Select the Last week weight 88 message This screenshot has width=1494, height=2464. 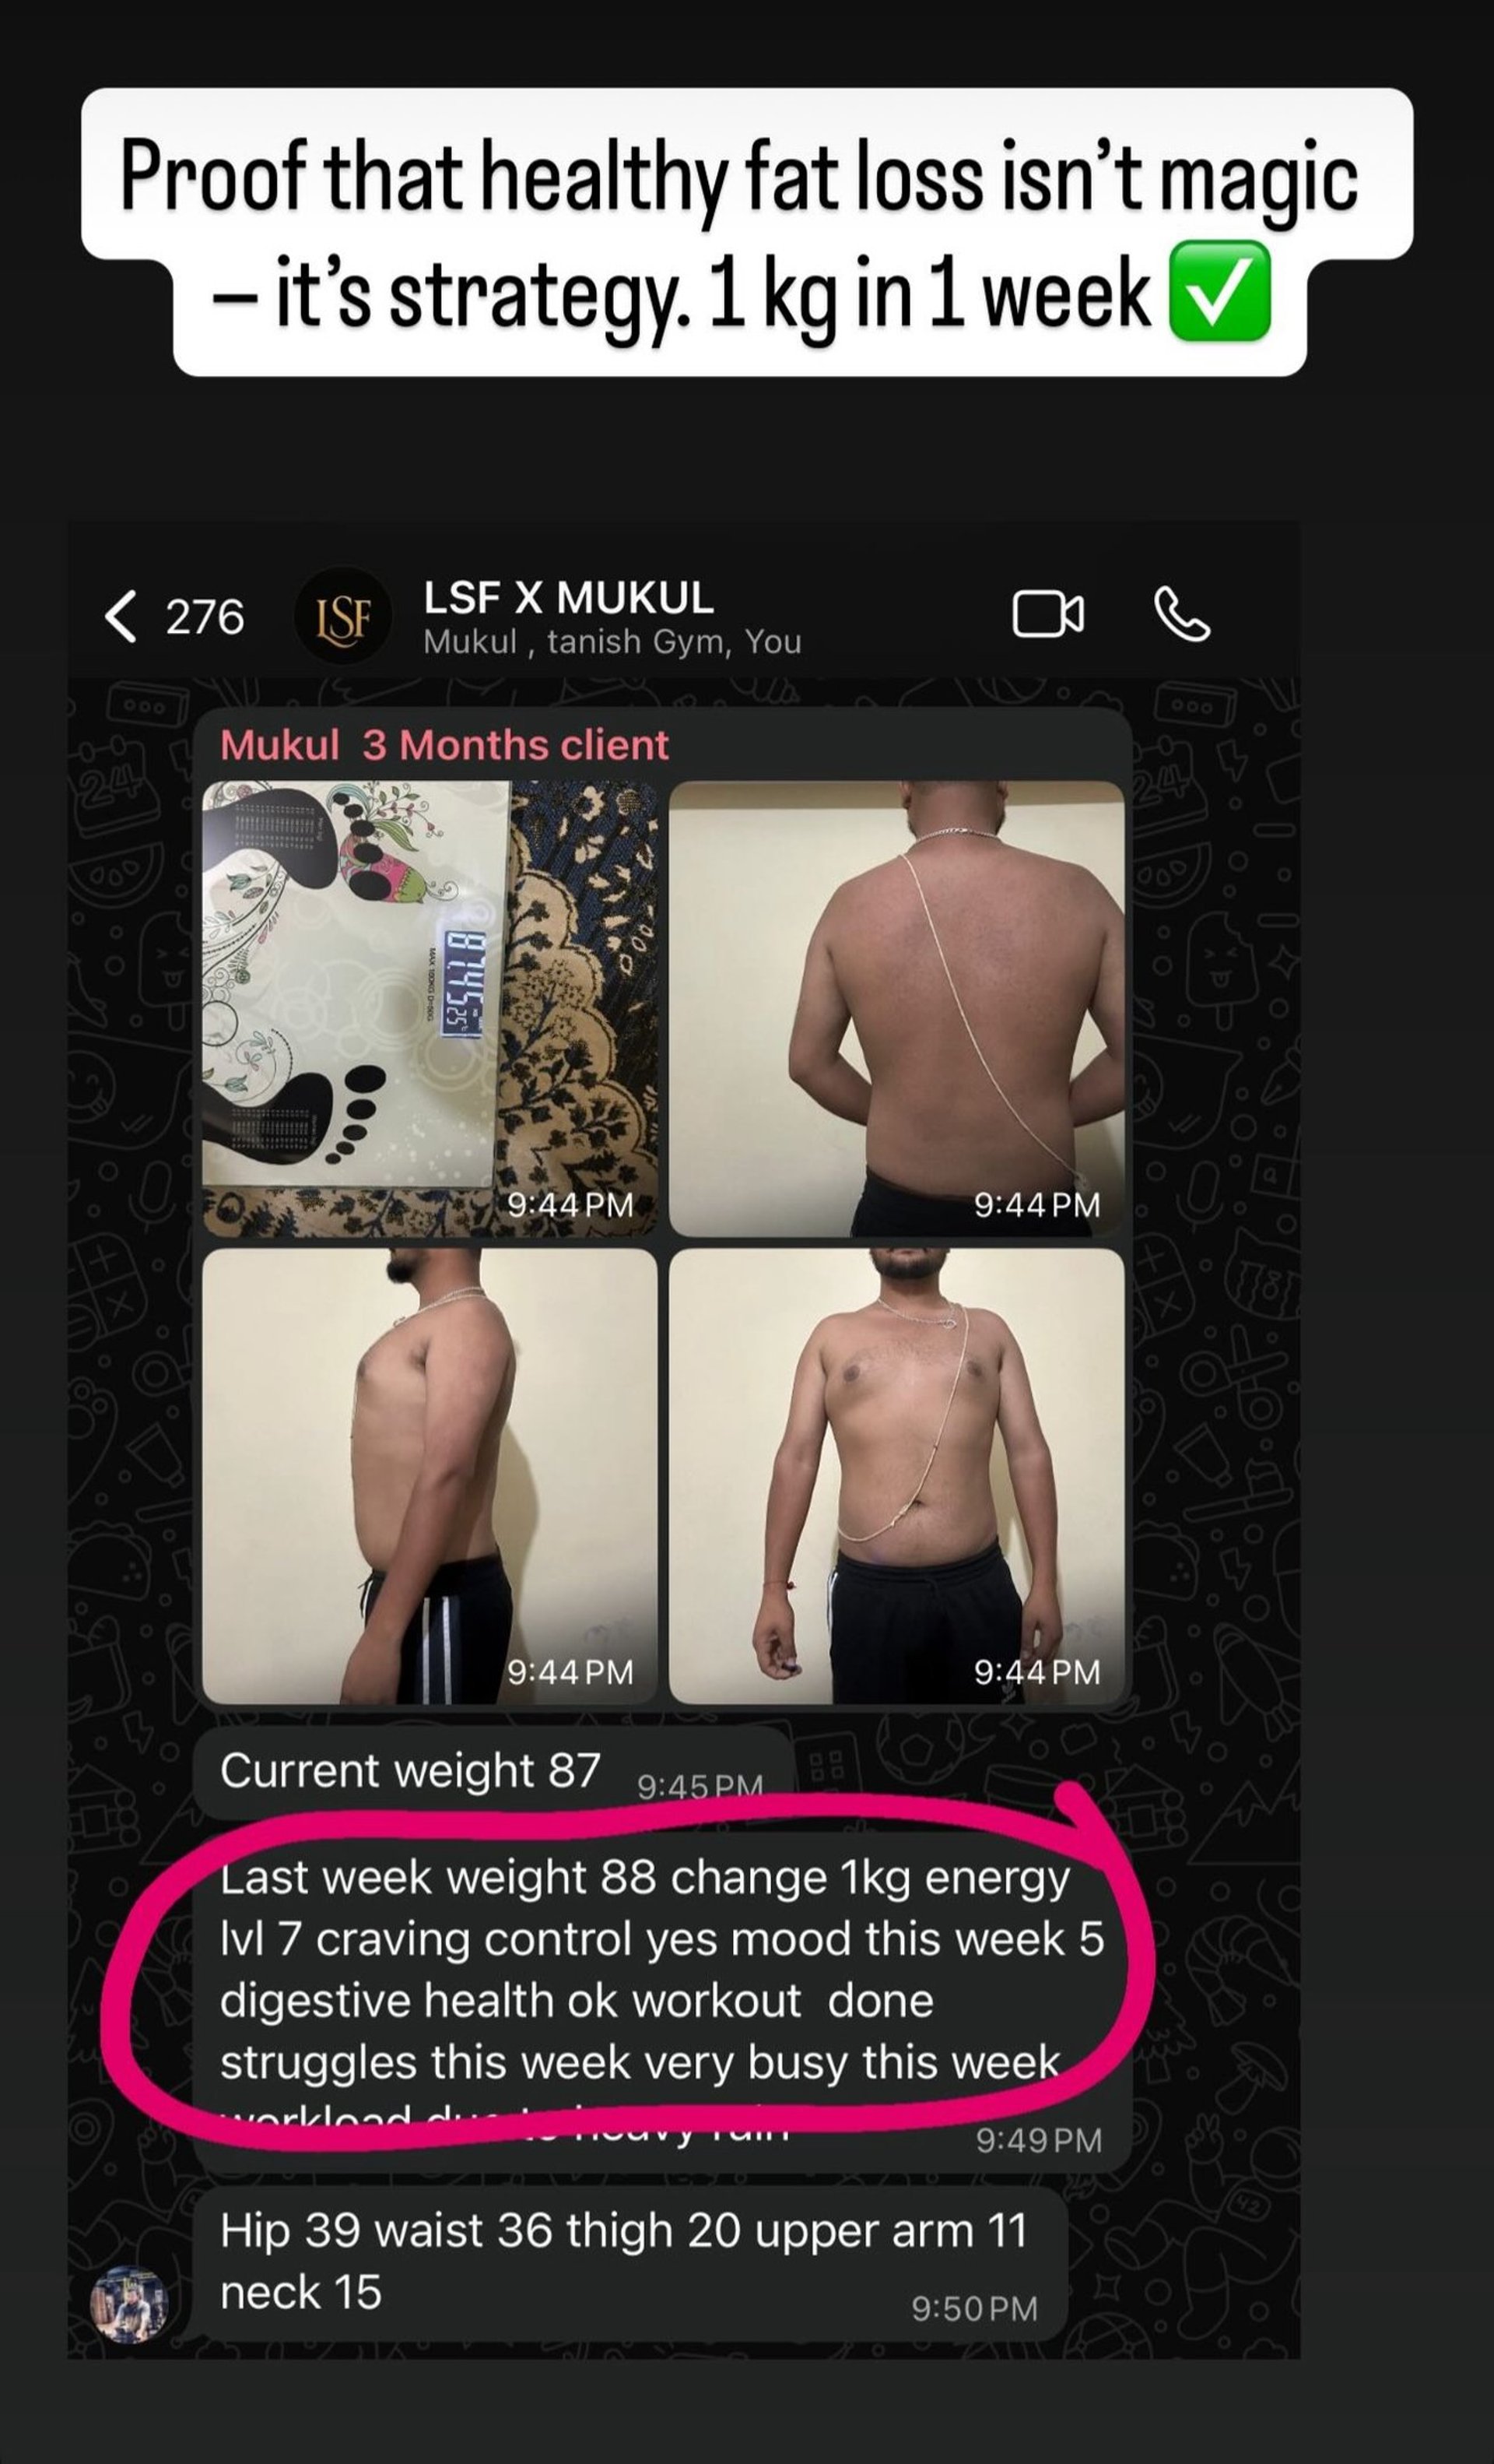coord(662,2001)
